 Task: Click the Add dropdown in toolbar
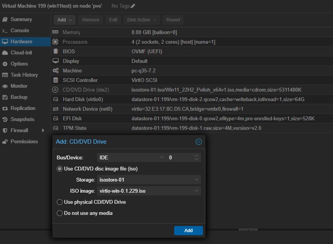click(64, 20)
